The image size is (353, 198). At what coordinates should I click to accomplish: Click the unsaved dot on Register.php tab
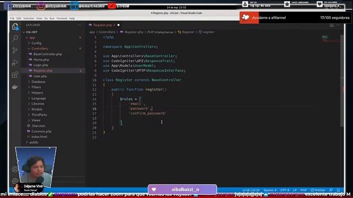[x=119, y=25]
